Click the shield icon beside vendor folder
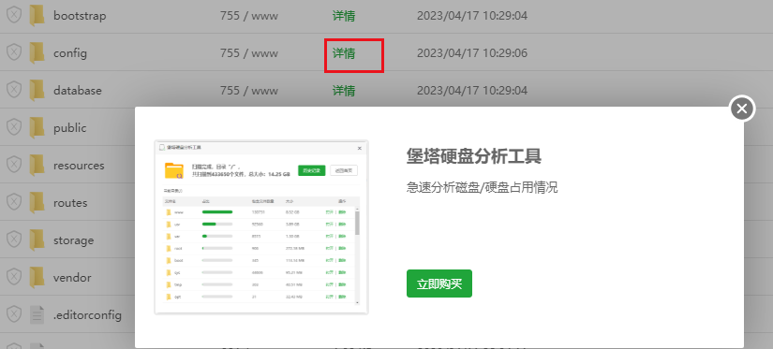773x349 pixels. tap(14, 277)
